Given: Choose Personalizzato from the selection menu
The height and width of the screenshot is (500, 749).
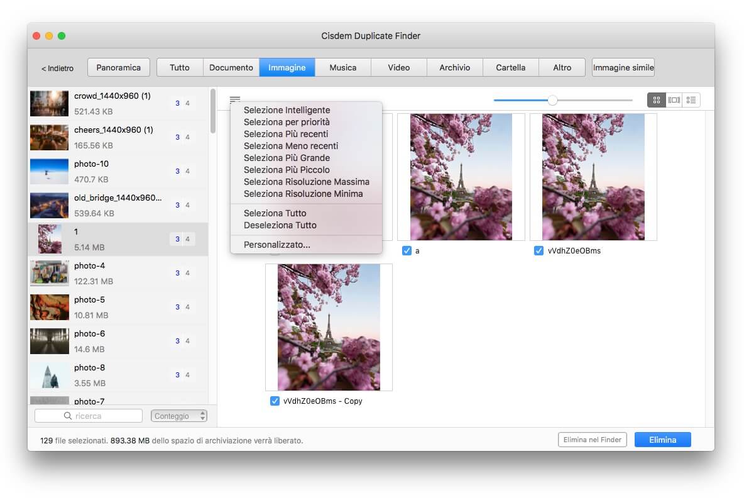Looking at the screenshot, I should [x=276, y=245].
